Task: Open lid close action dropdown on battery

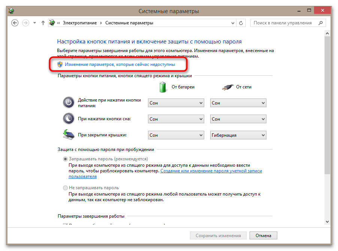Action: click(176, 135)
